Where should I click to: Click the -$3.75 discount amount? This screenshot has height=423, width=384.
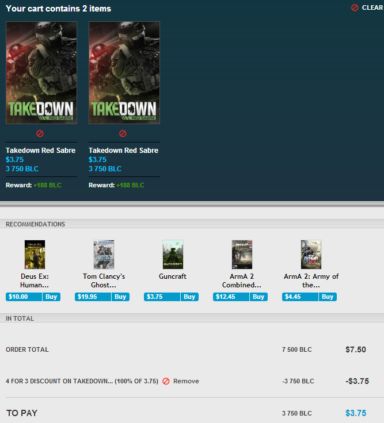tap(358, 381)
